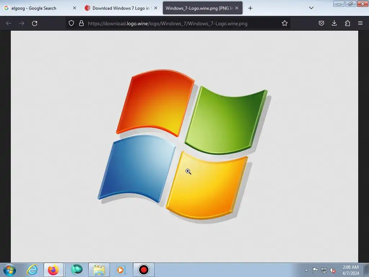Open the Action Center flag icon
Viewport: 369px width, 277px height.
315,270
